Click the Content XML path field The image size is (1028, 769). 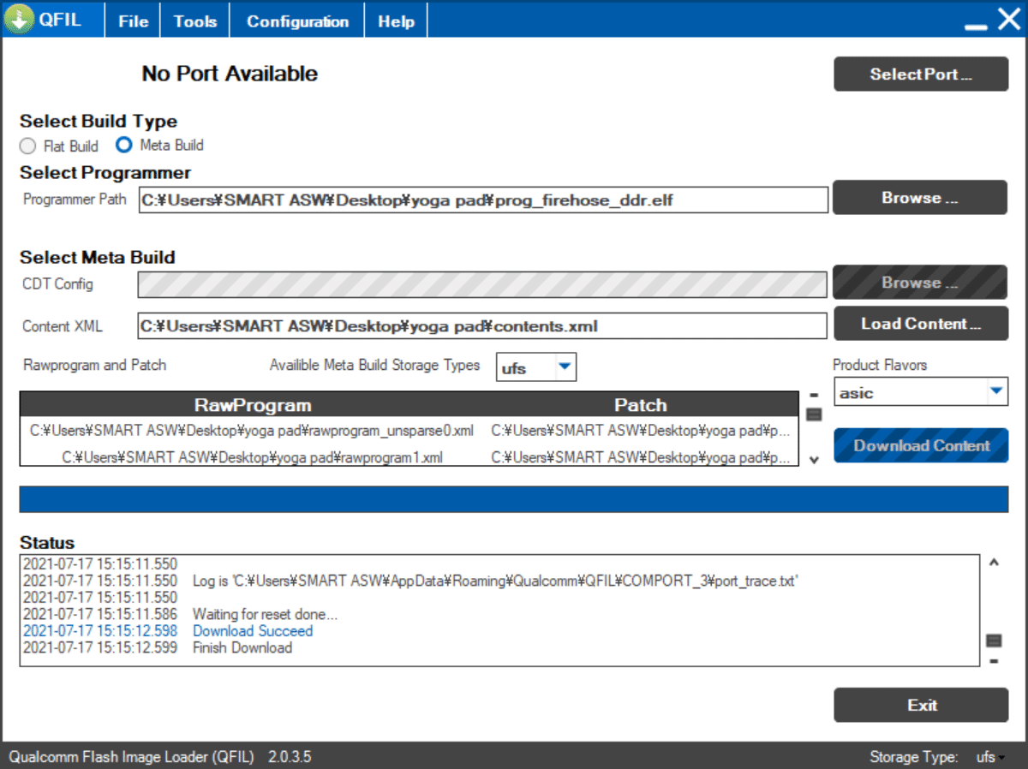coord(482,325)
